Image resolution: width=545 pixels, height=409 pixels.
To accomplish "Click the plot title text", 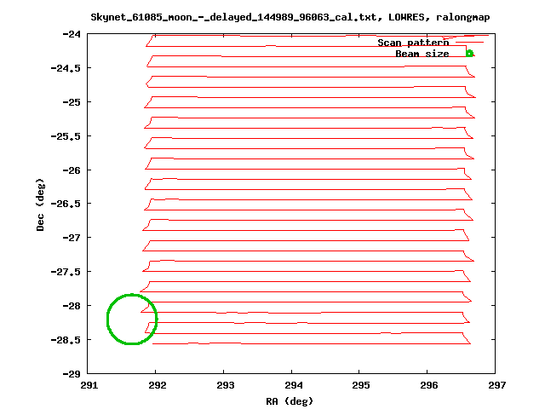I will [290, 17].
